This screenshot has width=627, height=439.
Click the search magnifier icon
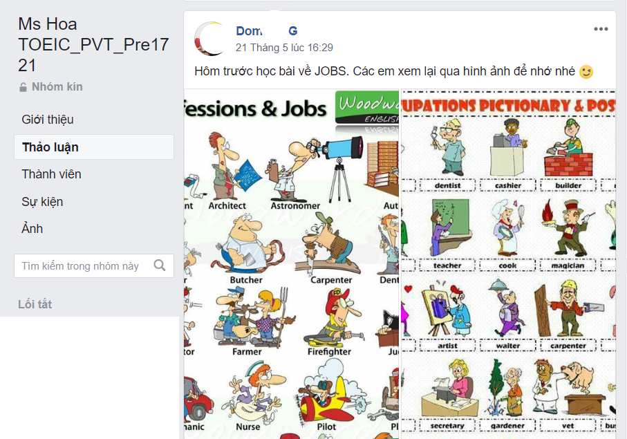click(x=160, y=265)
